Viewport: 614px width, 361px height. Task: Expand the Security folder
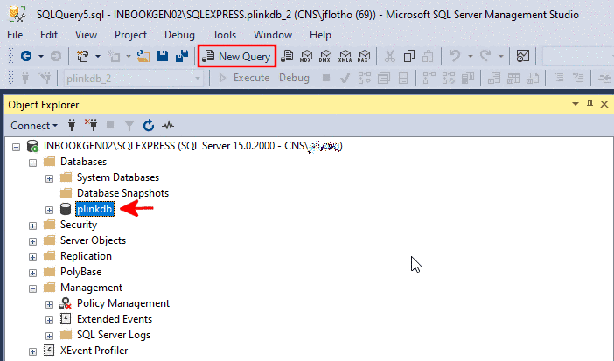pyautogui.click(x=33, y=226)
